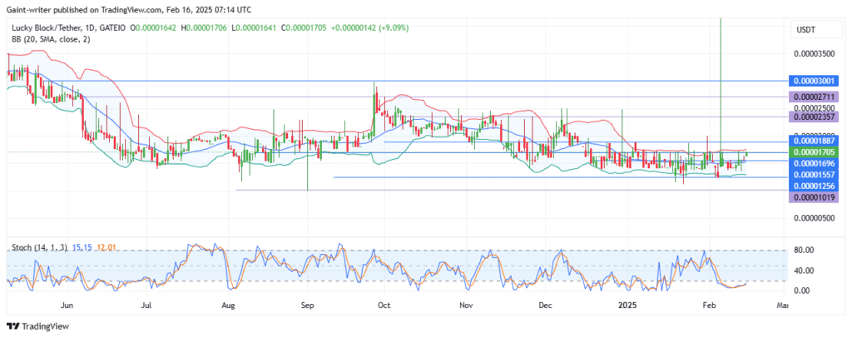852x338 pixels.
Task: Click the 80.00 stochastic axis value
Action: pos(804,250)
